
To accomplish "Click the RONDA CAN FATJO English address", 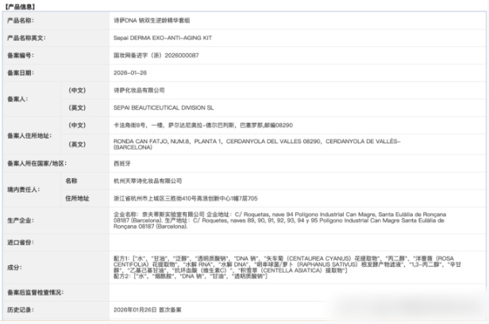I will [257, 144].
